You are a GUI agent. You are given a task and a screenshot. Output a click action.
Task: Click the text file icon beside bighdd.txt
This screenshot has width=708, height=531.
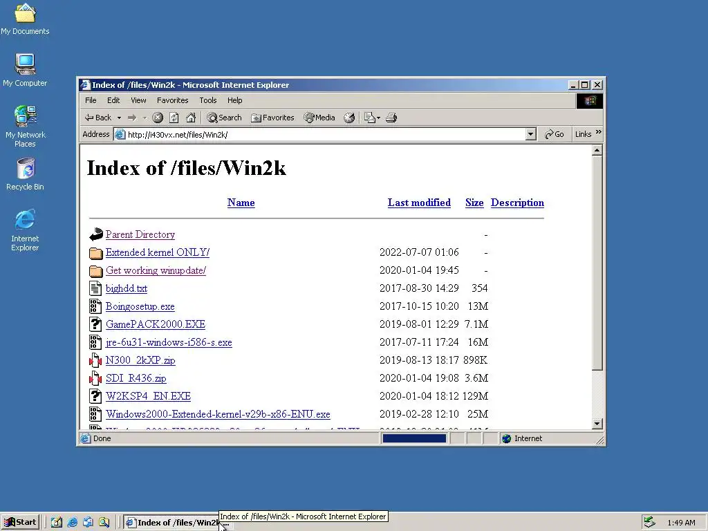tap(95, 288)
